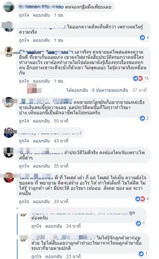The image size is (159, 259).
Task: Click the reaction icons on the 33 นาที comment
Action: [x=140, y=199]
